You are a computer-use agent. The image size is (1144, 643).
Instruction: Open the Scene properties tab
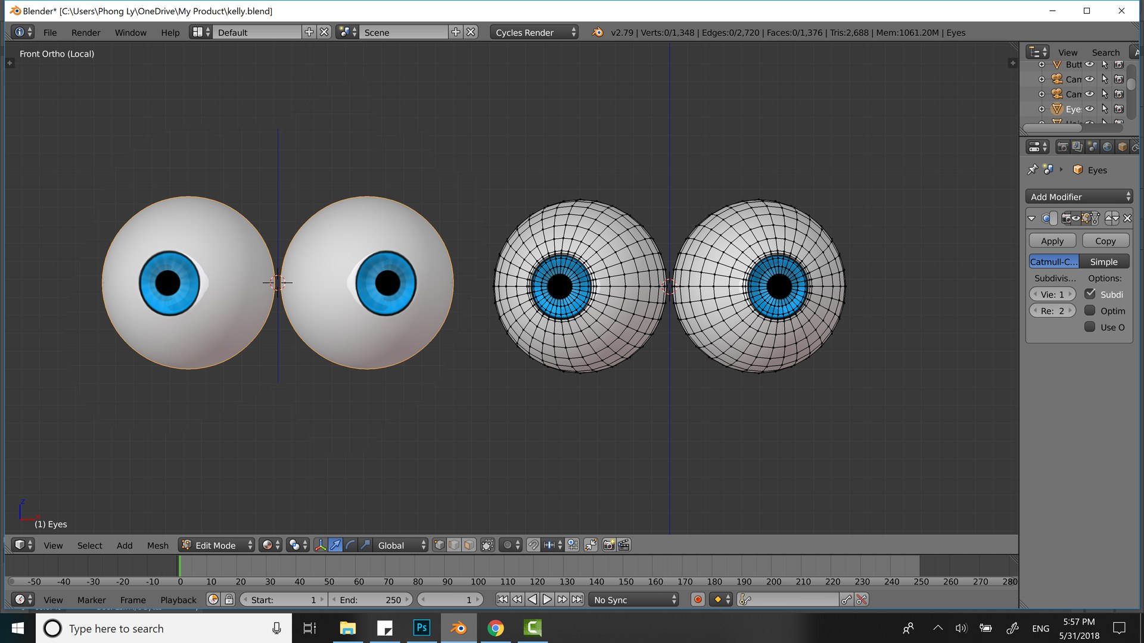(x=1092, y=147)
